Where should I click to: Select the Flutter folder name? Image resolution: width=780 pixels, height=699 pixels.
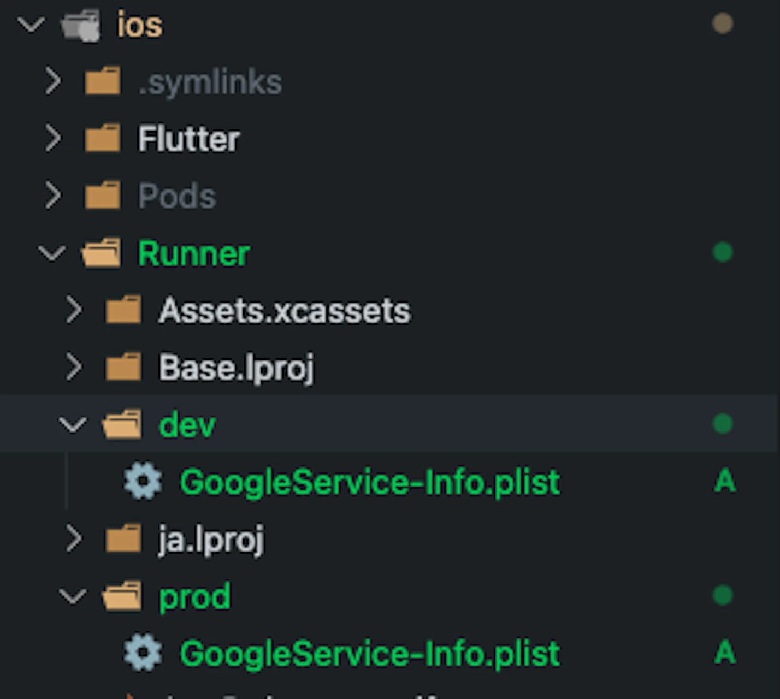(x=188, y=139)
